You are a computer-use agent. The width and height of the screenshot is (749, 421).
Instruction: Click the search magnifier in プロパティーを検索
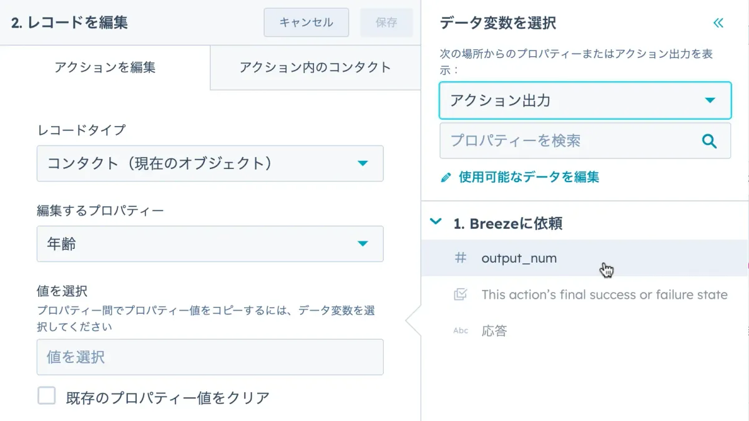[710, 141]
